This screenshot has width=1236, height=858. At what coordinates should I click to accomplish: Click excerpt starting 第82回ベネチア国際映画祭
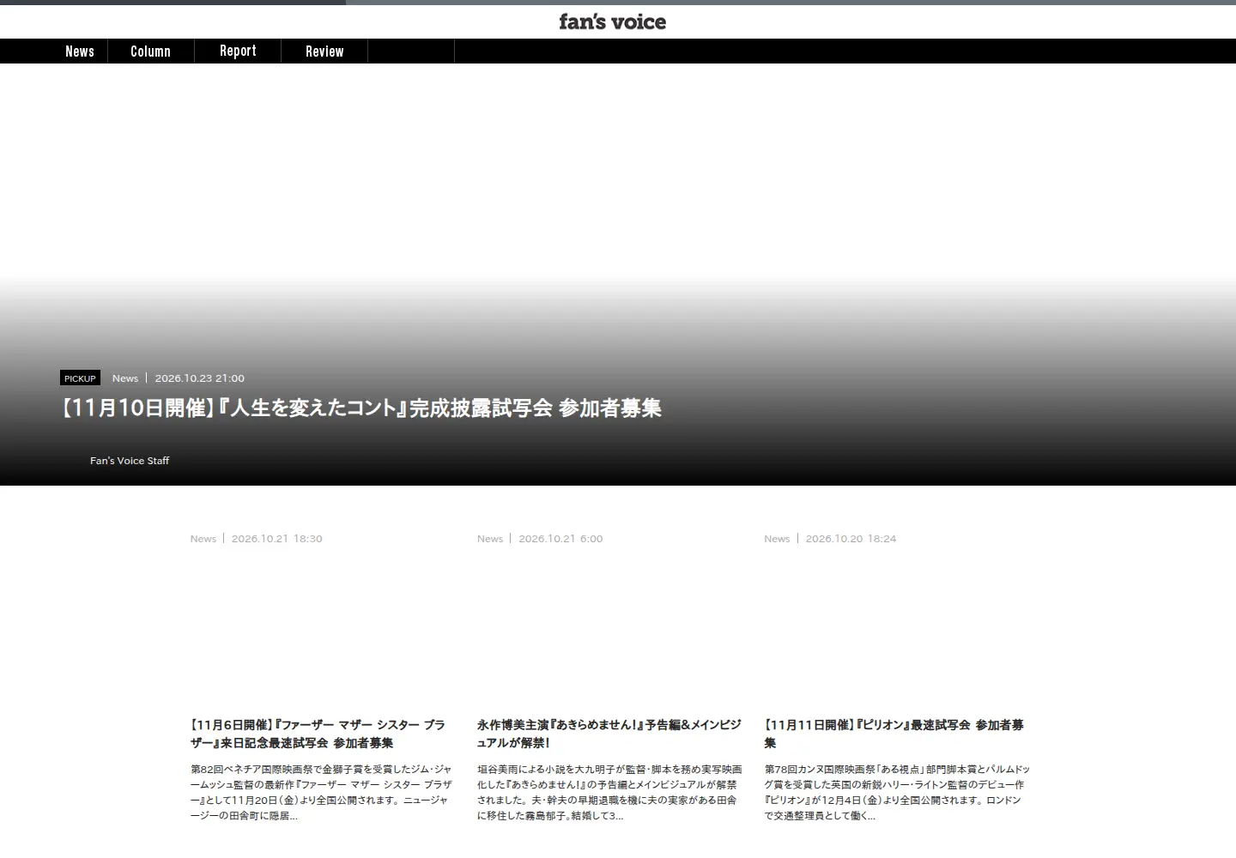pyautogui.click(x=322, y=793)
